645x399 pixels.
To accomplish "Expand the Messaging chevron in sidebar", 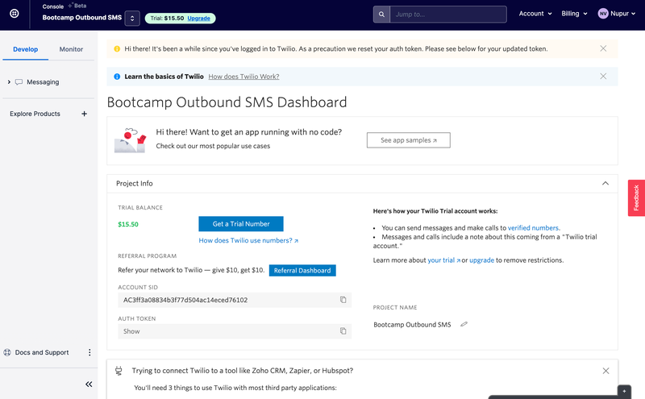I will [9, 82].
